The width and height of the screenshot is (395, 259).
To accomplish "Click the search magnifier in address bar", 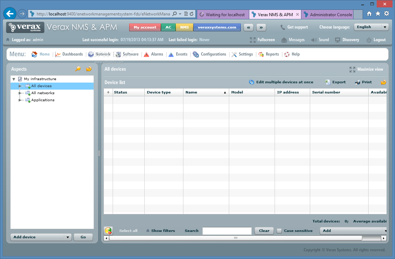I will point(174,14).
